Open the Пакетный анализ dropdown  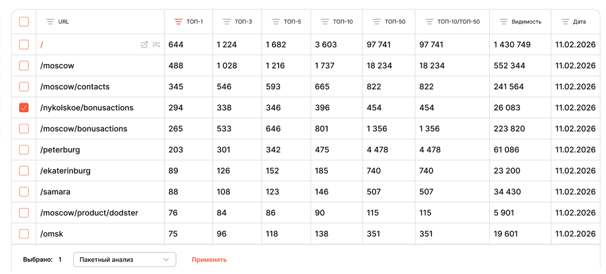125,259
